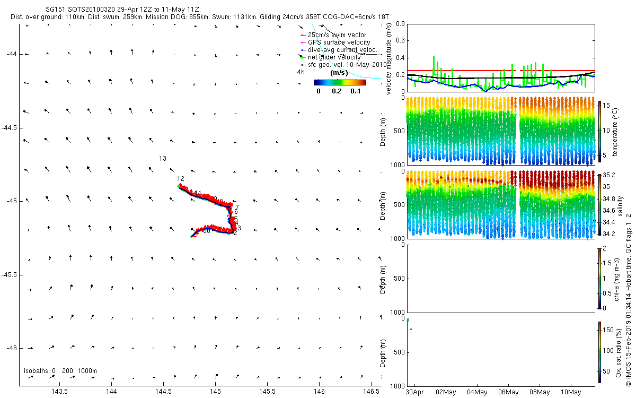The image size is (636, 398).
Task: Click the '-44.5' latitude tick label
Action: point(9,128)
